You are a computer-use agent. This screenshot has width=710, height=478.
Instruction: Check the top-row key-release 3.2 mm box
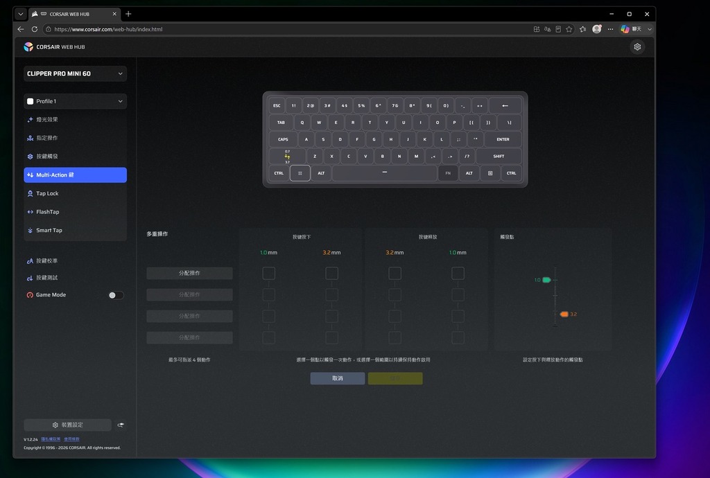point(395,273)
